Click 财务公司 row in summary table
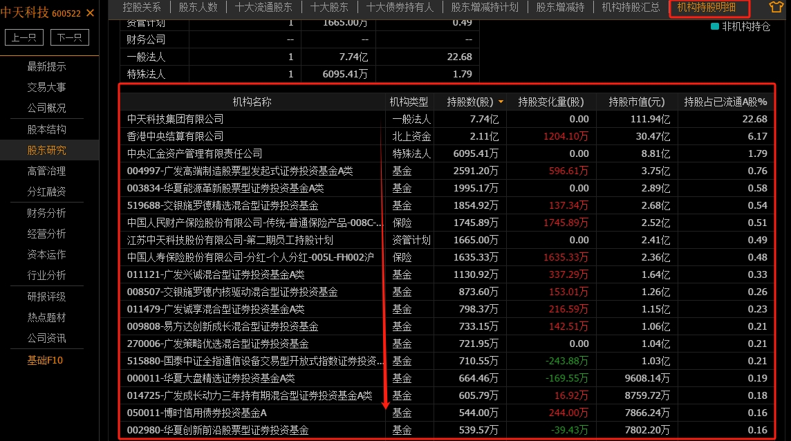 click(x=299, y=39)
